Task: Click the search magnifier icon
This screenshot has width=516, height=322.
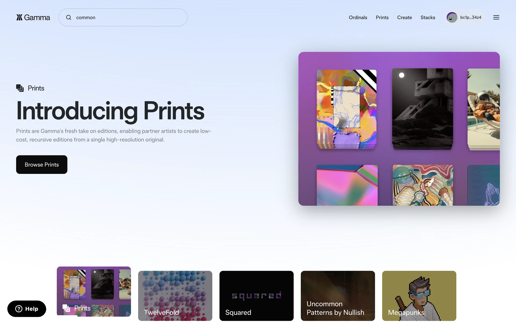Action: (x=69, y=17)
